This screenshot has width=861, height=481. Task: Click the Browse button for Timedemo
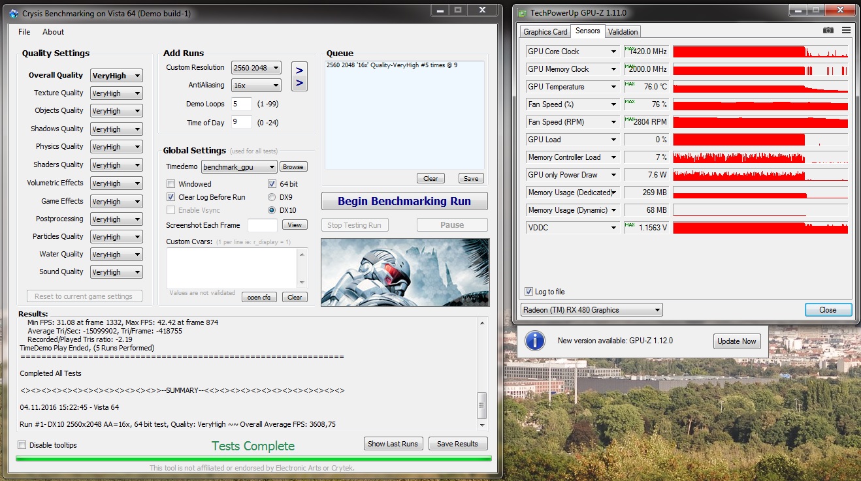click(x=293, y=167)
